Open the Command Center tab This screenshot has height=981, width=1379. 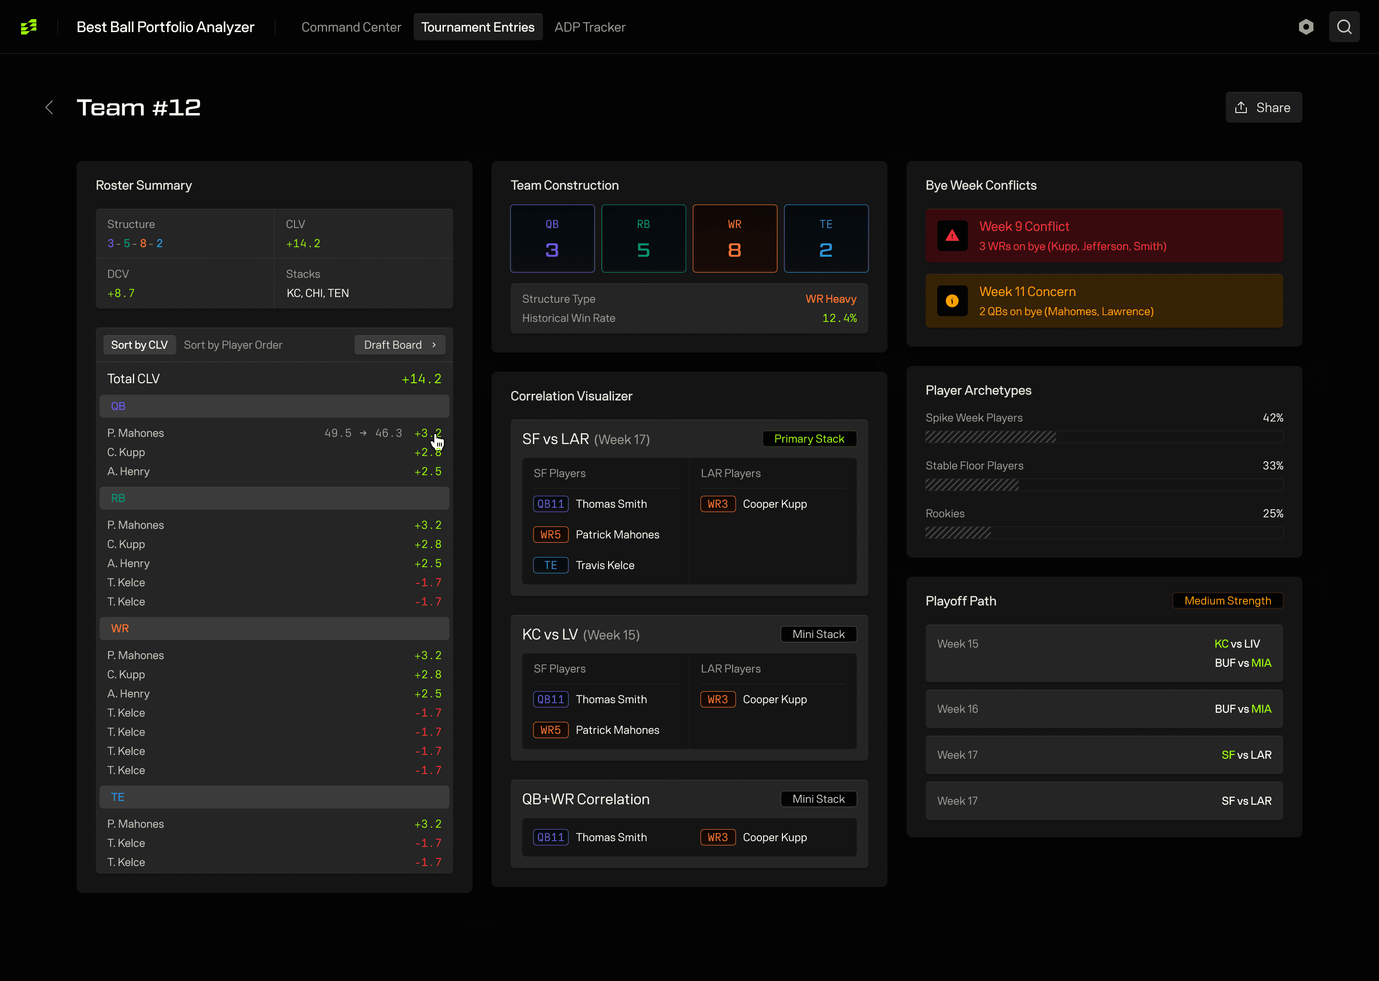click(x=351, y=27)
